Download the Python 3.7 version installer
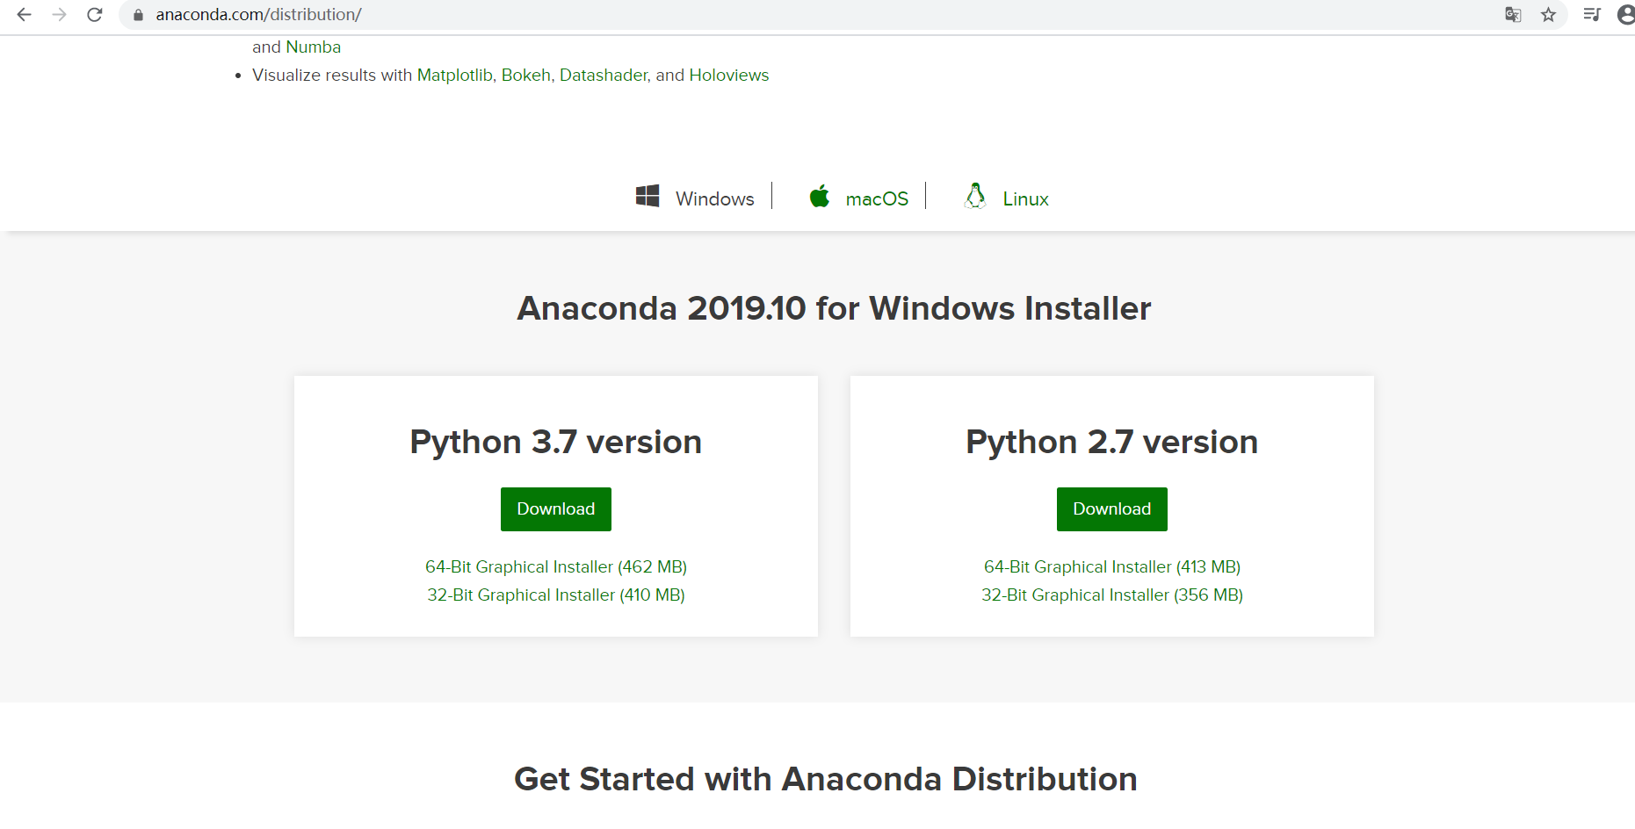Viewport: 1635px width, 829px height. click(x=556, y=509)
